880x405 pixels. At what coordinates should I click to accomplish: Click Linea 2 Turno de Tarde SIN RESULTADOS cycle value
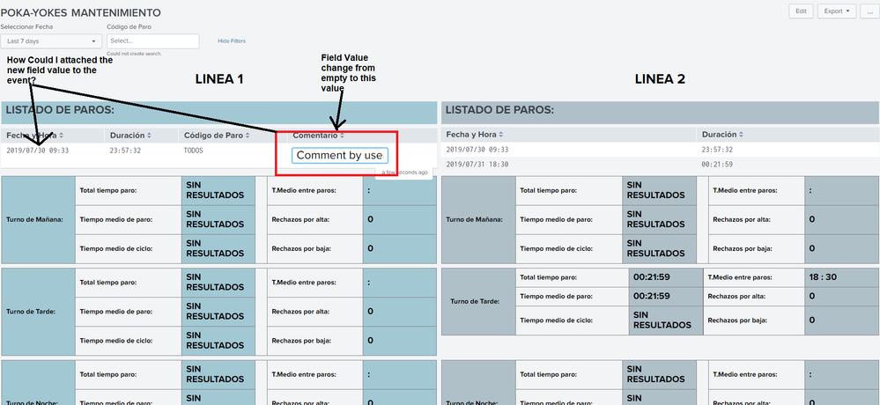pos(662,320)
